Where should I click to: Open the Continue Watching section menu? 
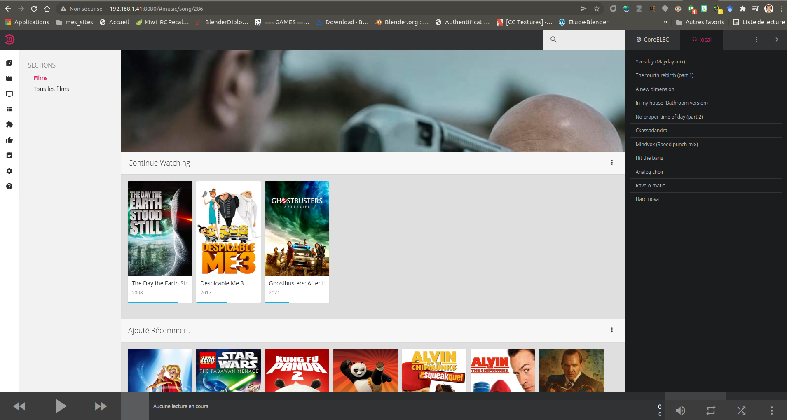[x=612, y=163]
